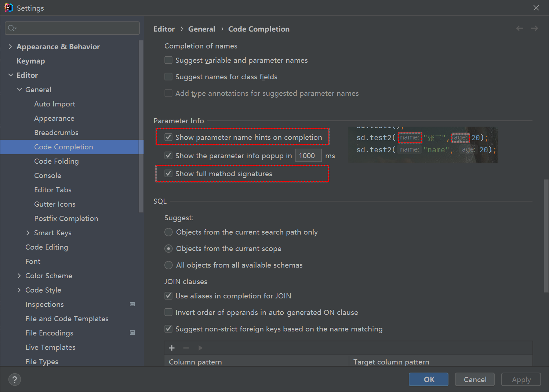Expand the Color Scheme node
Screen dimensions: 549x392
[x=19, y=276]
